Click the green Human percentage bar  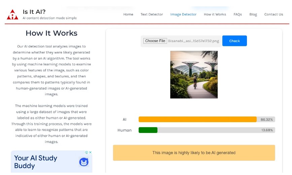148,130
